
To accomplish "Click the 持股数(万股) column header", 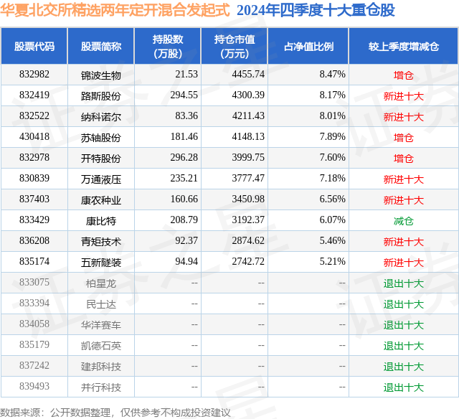I will click(x=168, y=46).
